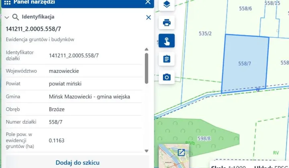Image resolution: width=289 pixels, height=168 pixels.
Task: Click the Ewidencja gruntów i budynków label
Action: click(x=40, y=40)
